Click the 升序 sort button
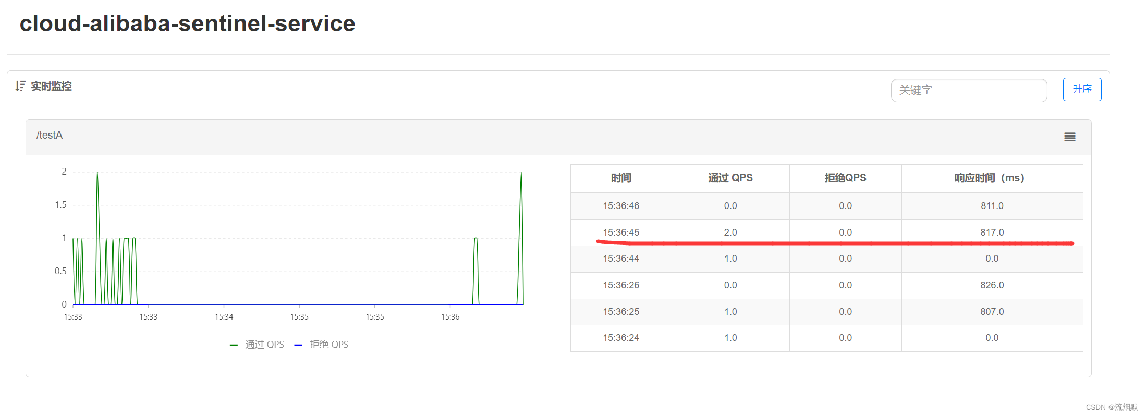This screenshot has width=1146, height=416. click(1082, 89)
